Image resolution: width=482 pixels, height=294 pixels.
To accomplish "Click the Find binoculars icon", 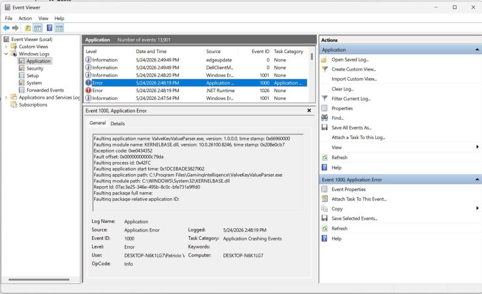I will click(x=324, y=118).
